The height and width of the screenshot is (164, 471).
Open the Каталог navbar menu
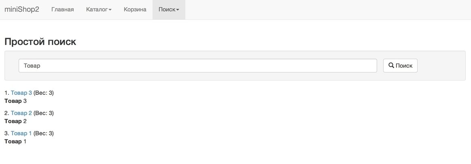(99, 9)
